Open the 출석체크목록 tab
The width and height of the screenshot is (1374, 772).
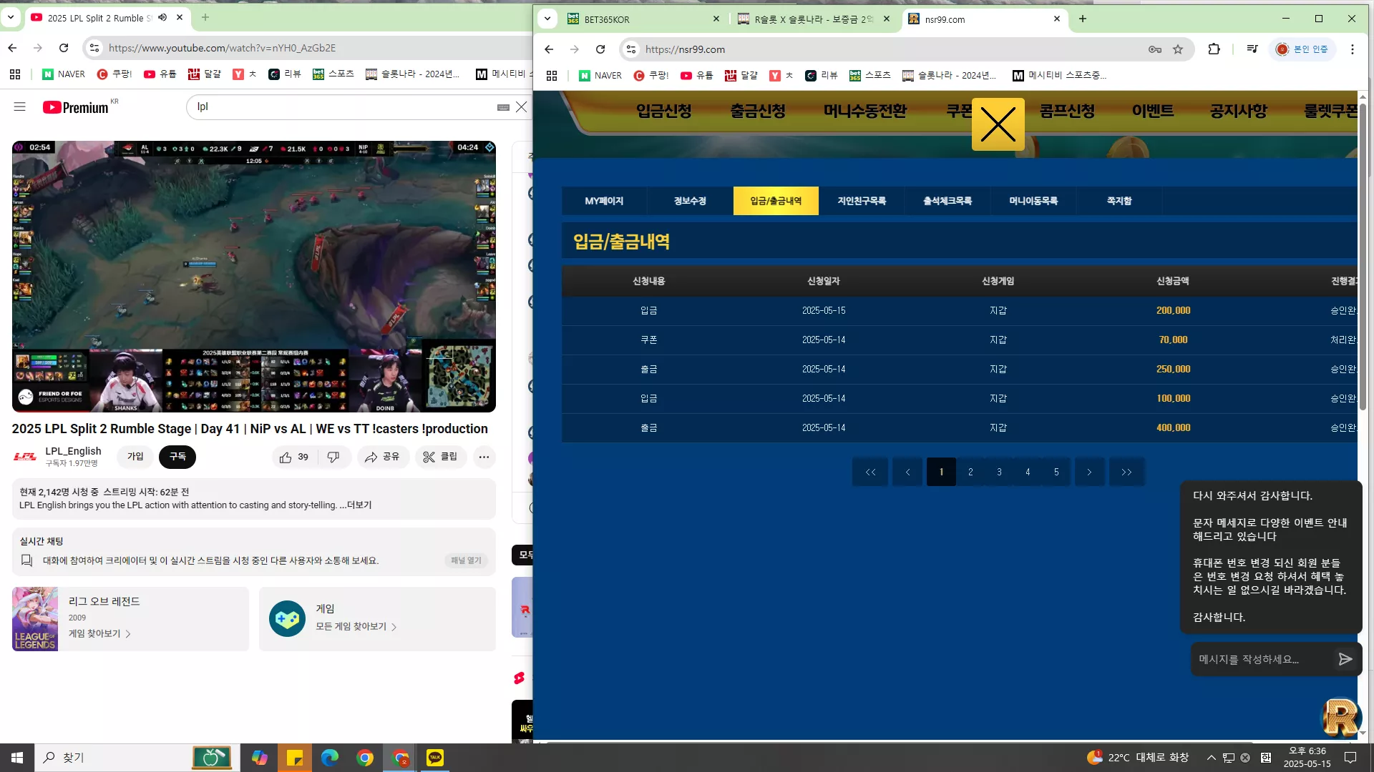(x=947, y=201)
